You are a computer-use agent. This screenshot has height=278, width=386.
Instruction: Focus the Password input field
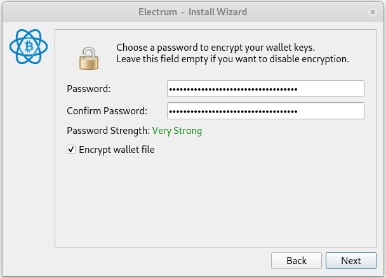point(265,89)
